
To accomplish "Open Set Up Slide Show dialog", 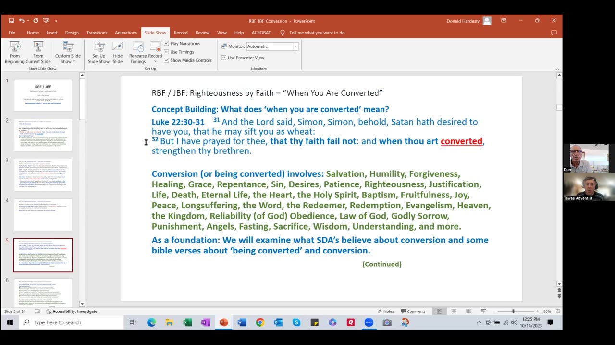I will pyautogui.click(x=98, y=53).
